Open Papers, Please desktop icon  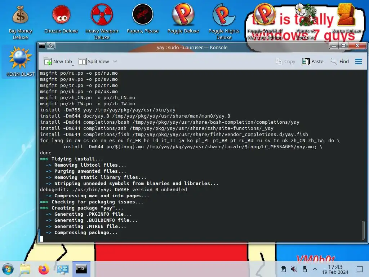(143, 19)
